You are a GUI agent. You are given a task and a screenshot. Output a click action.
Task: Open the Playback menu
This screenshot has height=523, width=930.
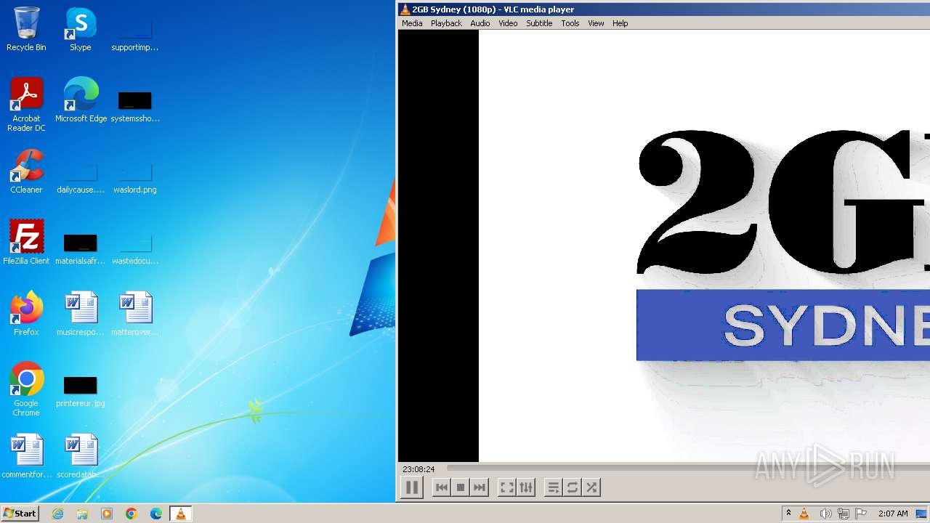coord(446,23)
